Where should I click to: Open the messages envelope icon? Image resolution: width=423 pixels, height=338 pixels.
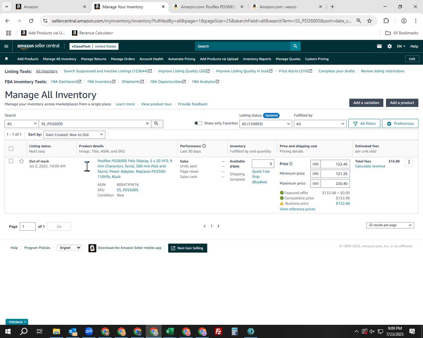[x=379, y=46]
